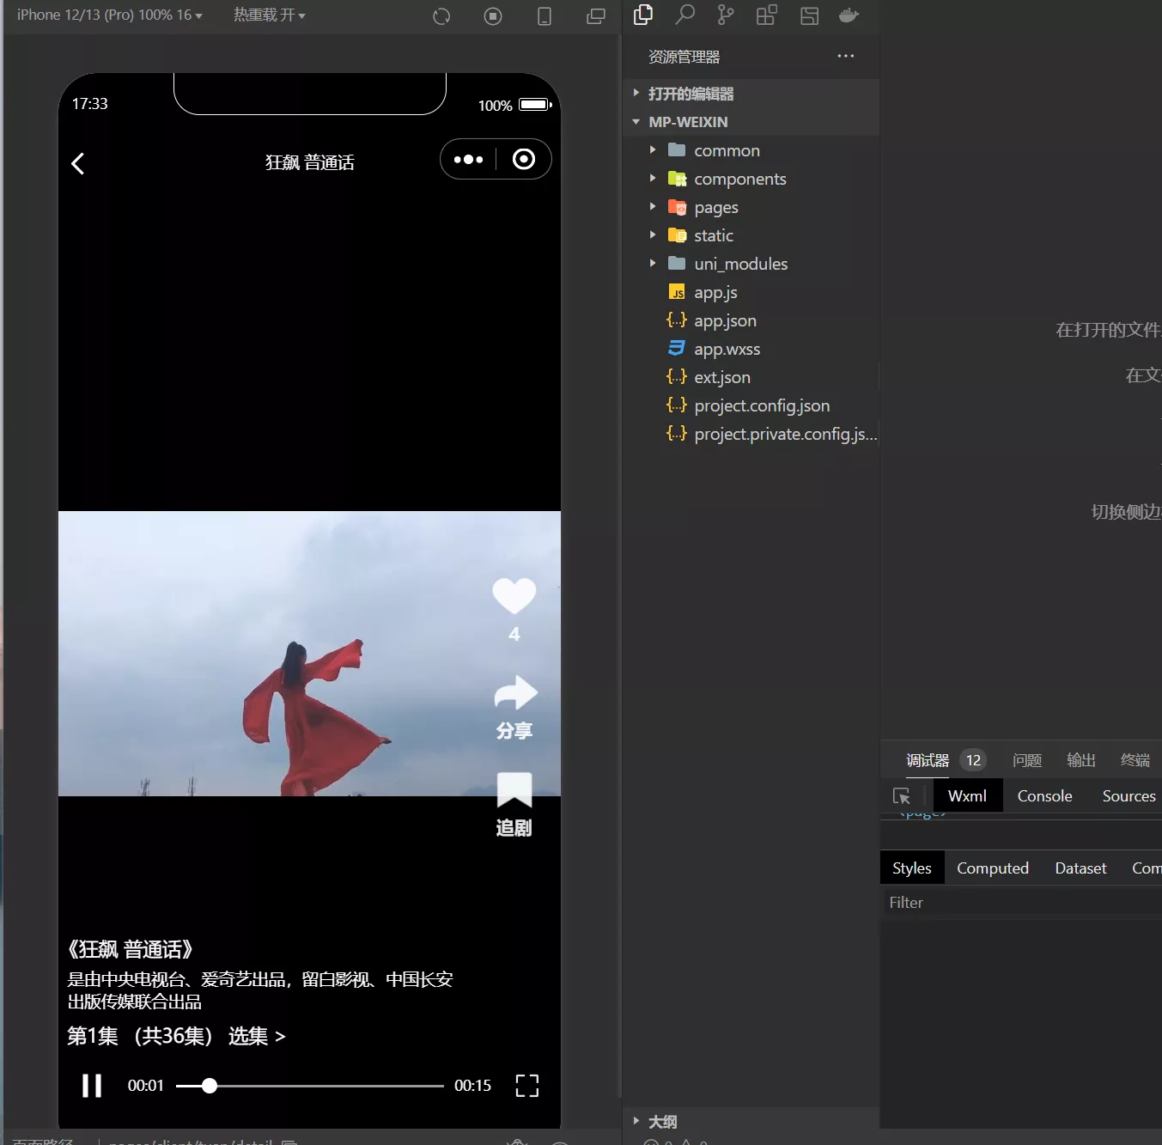Click the refresh simulator icon
1162x1145 pixels.
click(x=441, y=16)
